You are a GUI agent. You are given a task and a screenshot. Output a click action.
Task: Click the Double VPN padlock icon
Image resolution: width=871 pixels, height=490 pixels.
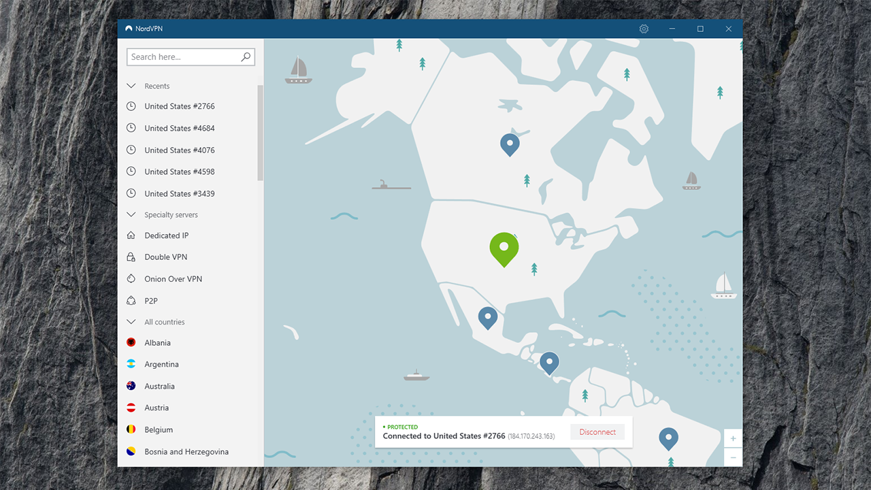(x=131, y=257)
